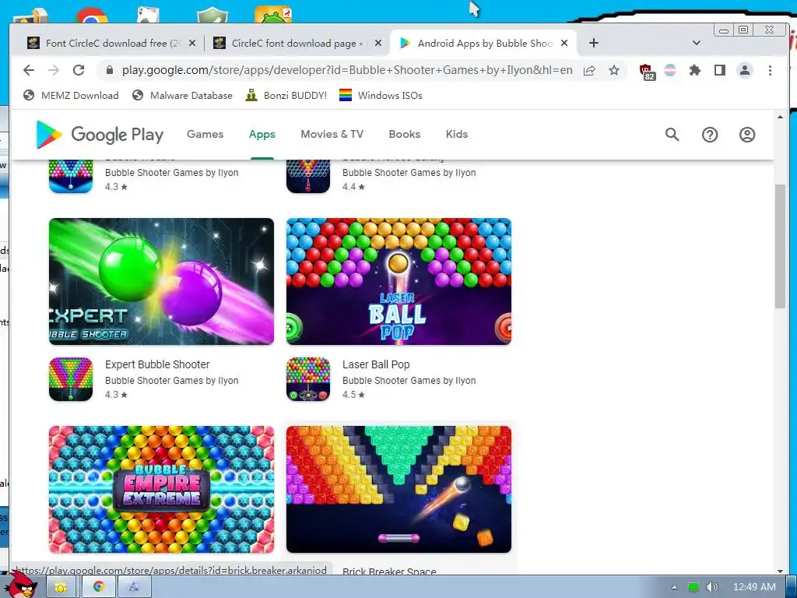Open Expert Bubble Shooter app icon

coord(71,379)
